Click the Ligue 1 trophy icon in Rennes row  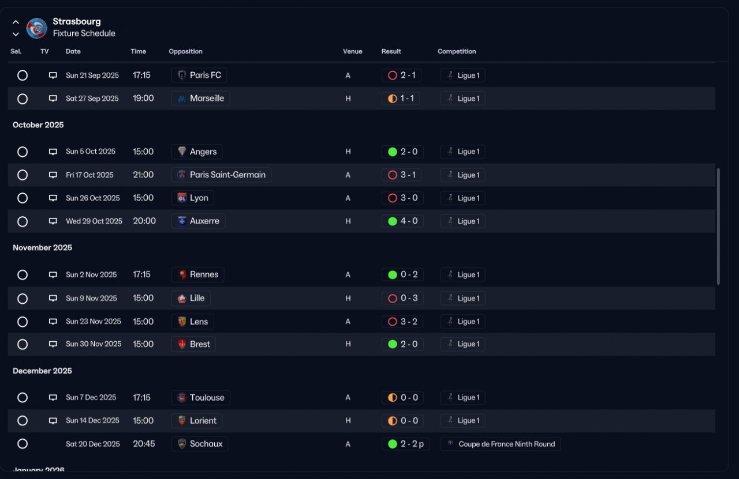click(x=450, y=274)
